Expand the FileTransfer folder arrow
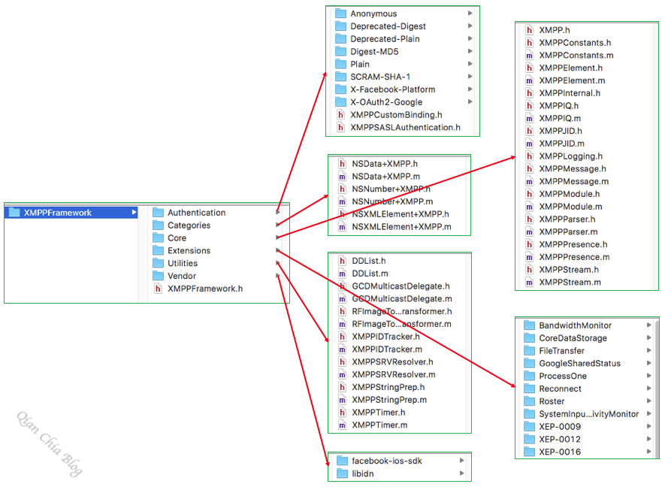Image resolution: width=665 pixels, height=487 pixels. coord(649,350)
